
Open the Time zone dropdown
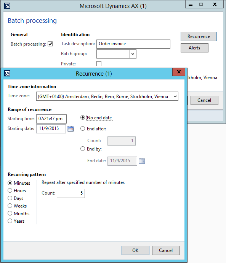[x=175, y=97]
